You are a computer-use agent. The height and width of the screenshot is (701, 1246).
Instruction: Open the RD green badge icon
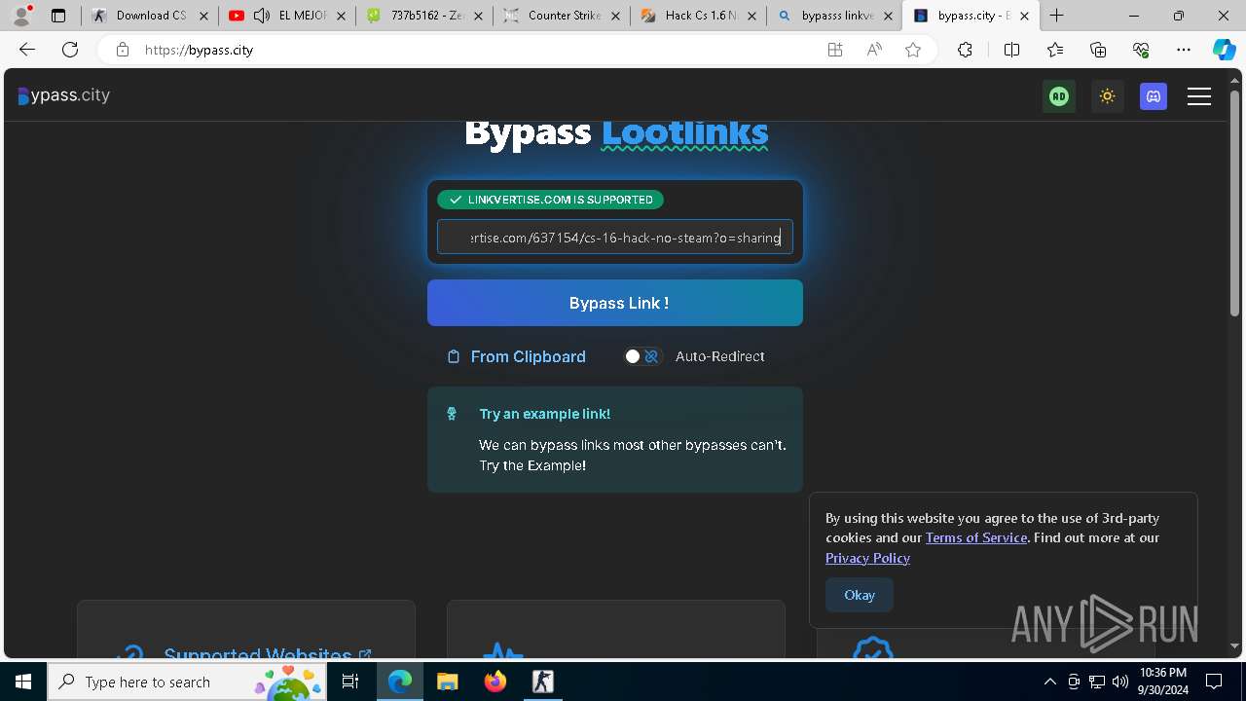(1059, 96)
